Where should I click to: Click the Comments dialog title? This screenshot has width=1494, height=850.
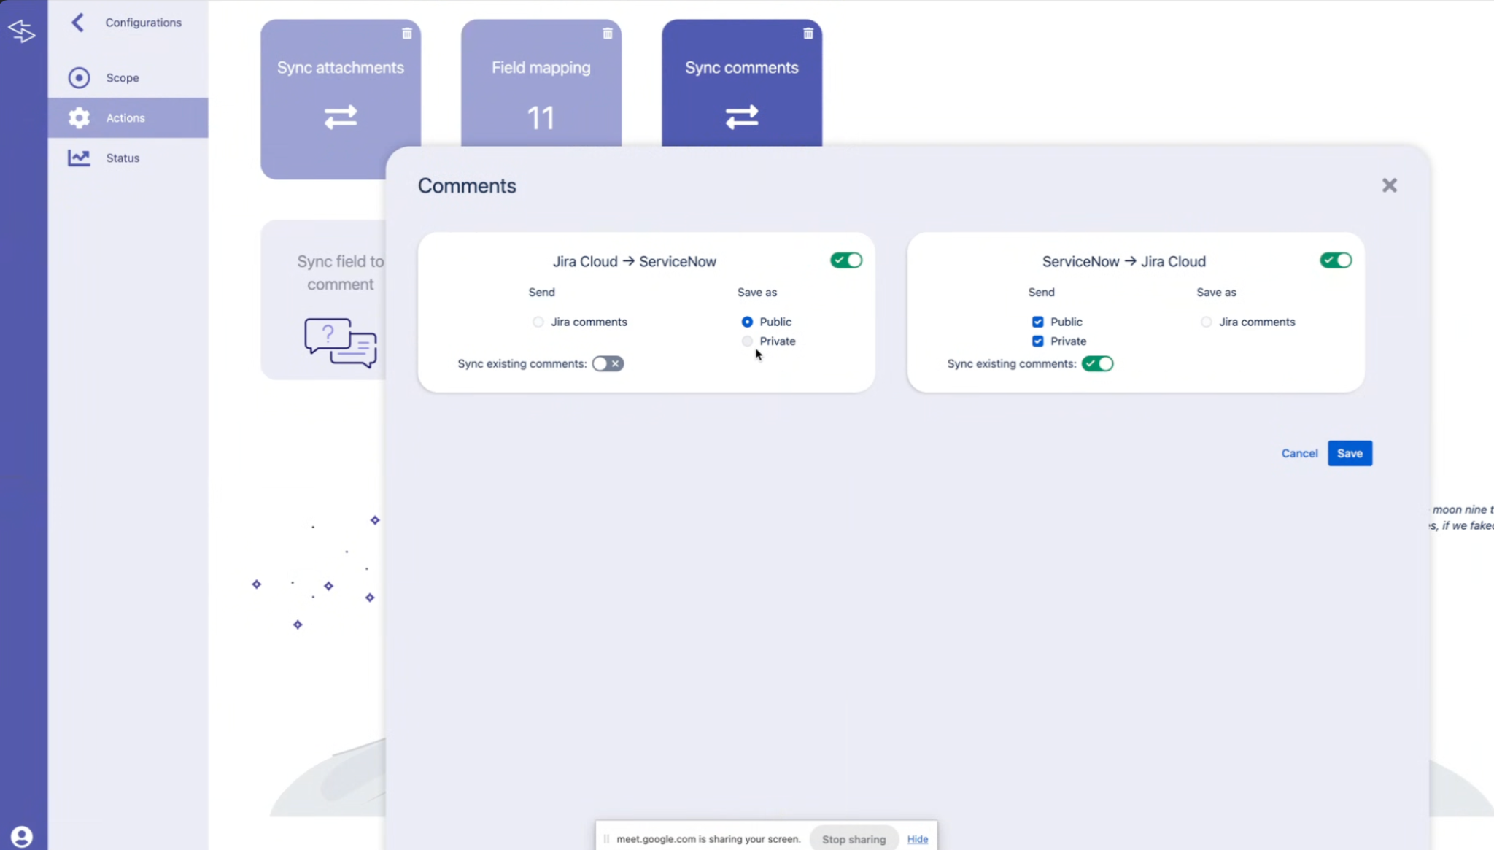coord(467,186)
